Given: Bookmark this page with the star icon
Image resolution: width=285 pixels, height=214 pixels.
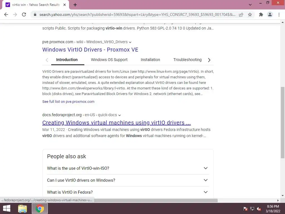Looking at the screenshot, I should coord(250,14).
